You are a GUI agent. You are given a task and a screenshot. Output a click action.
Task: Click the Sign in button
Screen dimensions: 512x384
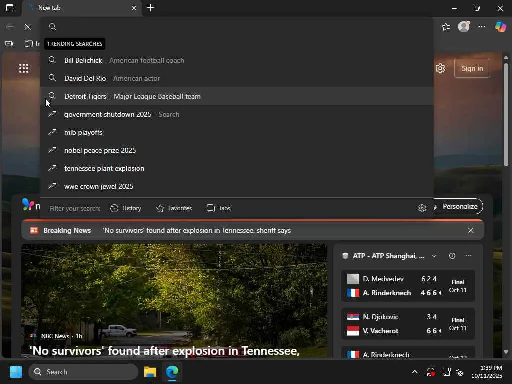pos(472,68)
